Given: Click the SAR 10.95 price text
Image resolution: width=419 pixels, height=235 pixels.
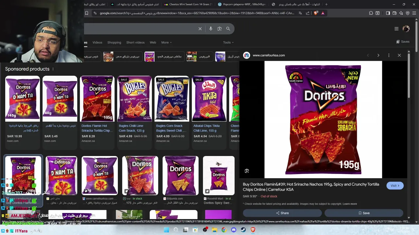Looking at the screenshot, I should pyautogui.click(x=14, y=136).
